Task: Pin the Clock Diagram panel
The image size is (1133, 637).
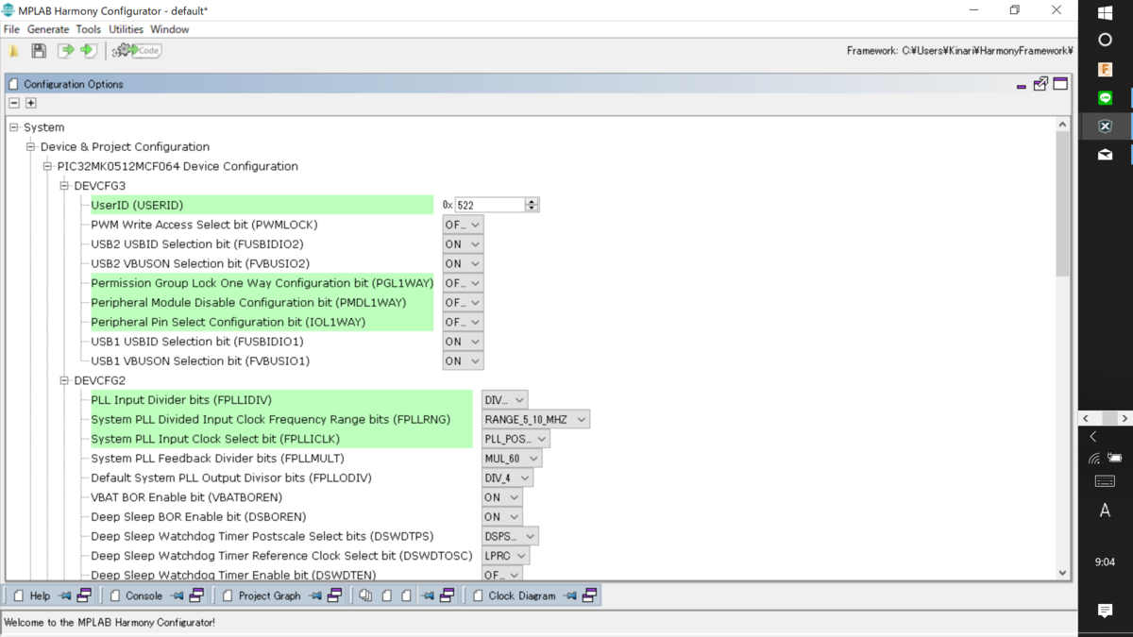Action: click(570, 595)
